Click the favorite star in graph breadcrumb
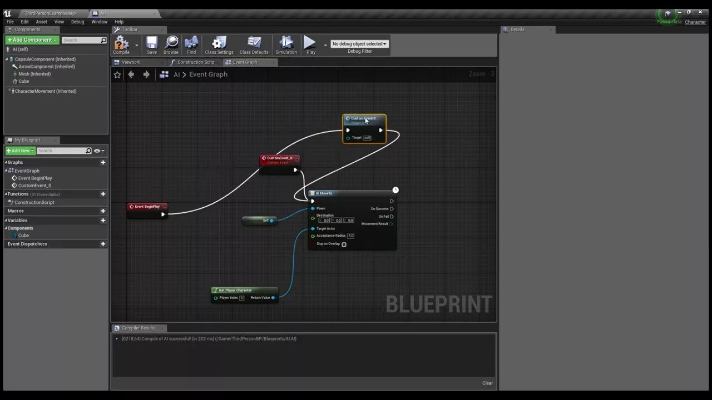Viewport: 712px width, 400px height. coord(117,74)
